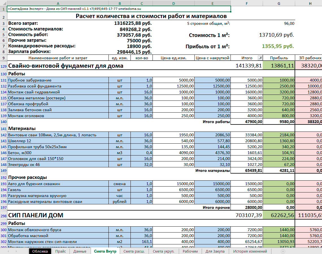Open the filter dropdown in the Итого header

[x=260, y=58]
